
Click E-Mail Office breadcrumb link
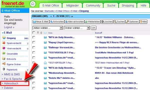tap(62, 11)
